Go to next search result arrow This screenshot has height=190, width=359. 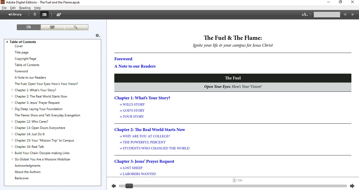point(353,15)
